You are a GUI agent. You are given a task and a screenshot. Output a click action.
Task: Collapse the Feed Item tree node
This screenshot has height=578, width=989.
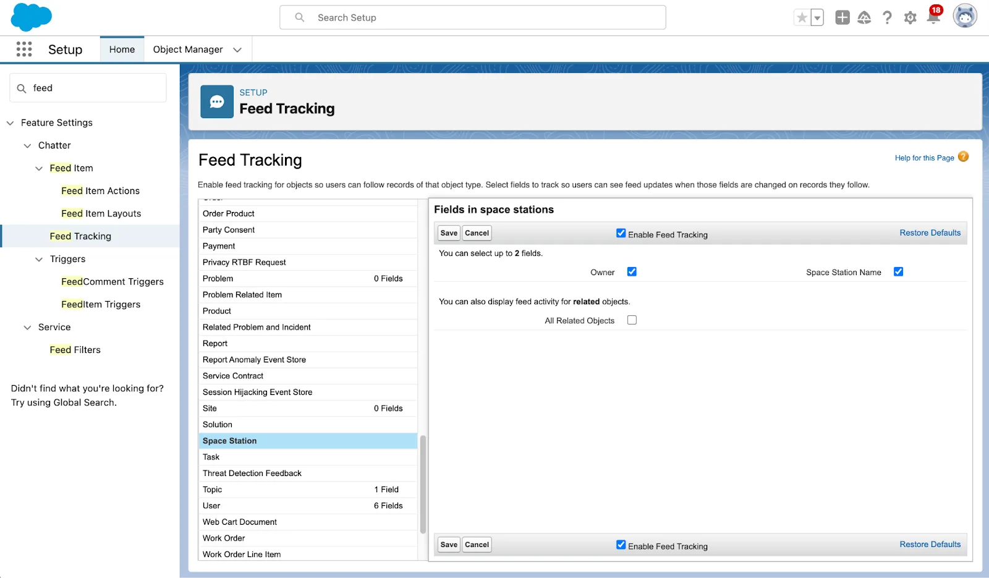[39, 169]
